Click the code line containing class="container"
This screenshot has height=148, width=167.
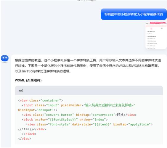click(x=41, y=100)
